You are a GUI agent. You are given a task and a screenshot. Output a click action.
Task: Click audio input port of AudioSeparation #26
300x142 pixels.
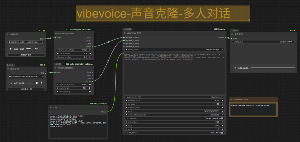pyautogui.click(x=55, y=72)
